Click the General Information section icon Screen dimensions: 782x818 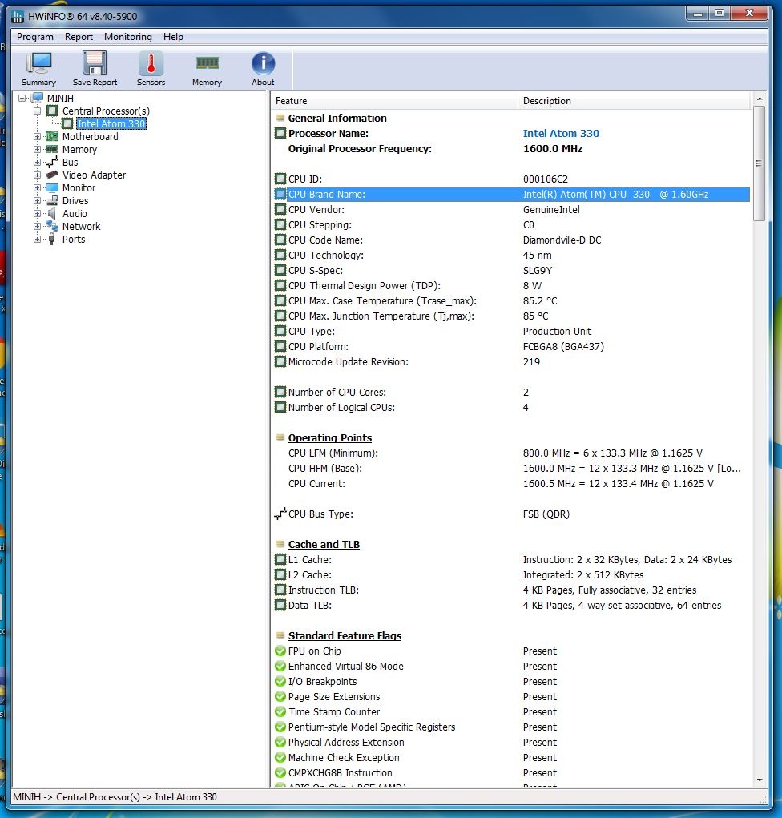pos(280,118)
